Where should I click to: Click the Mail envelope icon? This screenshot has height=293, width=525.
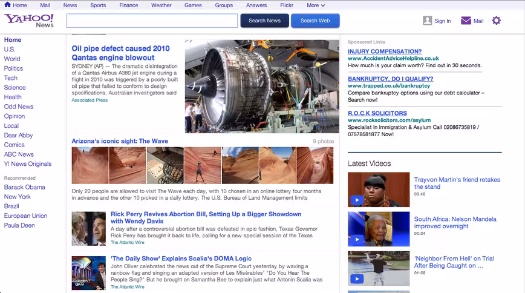coord(466,21)
